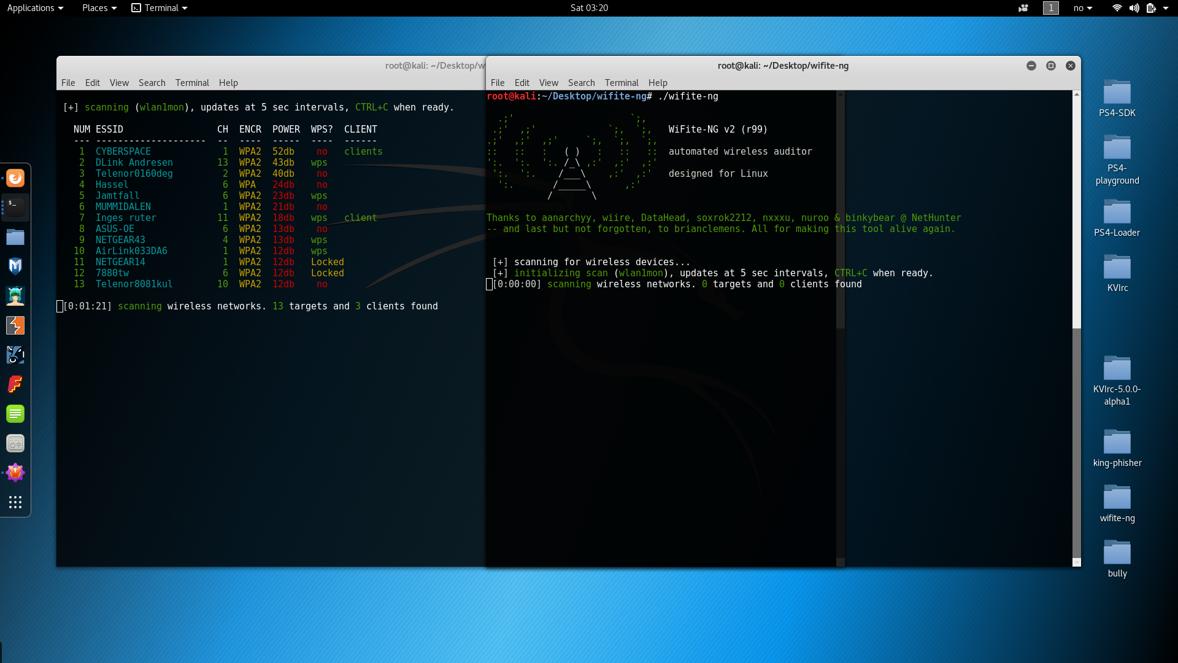The width and height of the screenshot is (1178, 663).
Task: Open Edit menu in left terminal
Action: pos(93,83)
